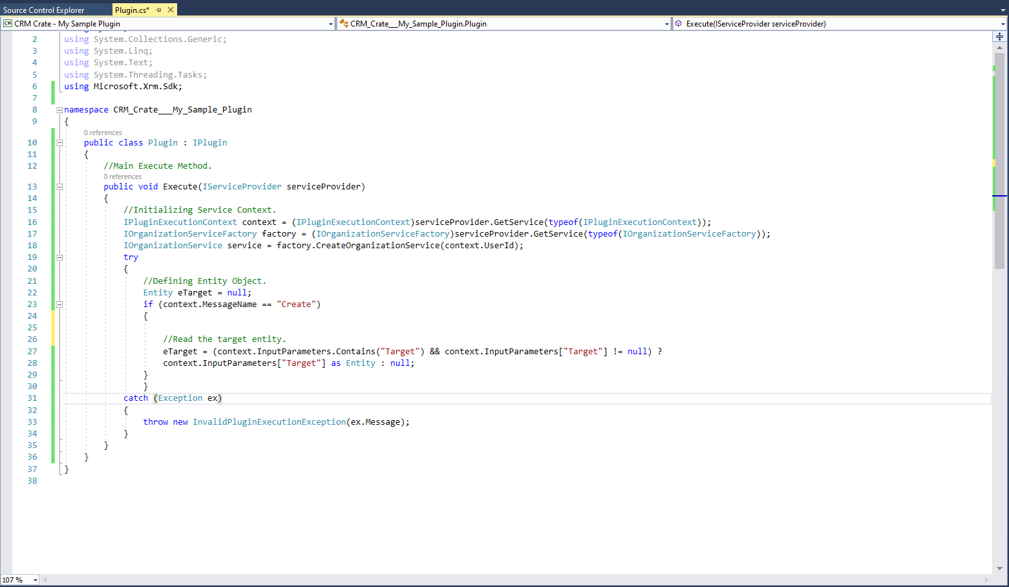Click the split editor handle above the scrollbar
This screenshot has height=587, width=1009.
click(x=999, y=36)
